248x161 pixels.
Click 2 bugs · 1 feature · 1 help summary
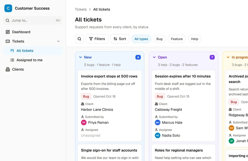pyautogui.click(x=102, y=65)
